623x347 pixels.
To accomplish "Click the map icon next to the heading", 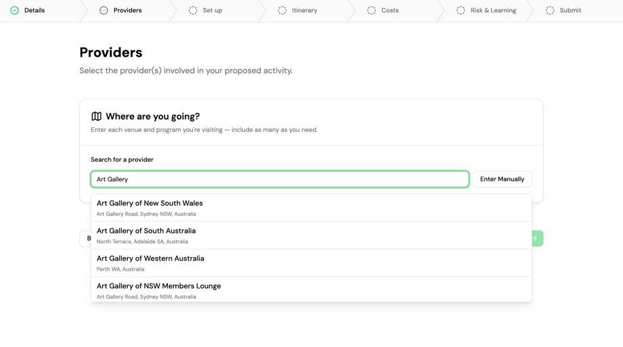I will (x=96, y=116).
